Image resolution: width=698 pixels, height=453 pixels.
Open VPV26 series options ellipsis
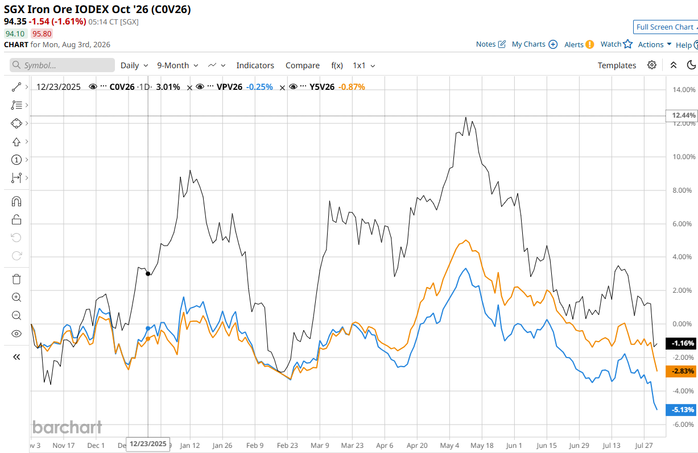(210, 87)
